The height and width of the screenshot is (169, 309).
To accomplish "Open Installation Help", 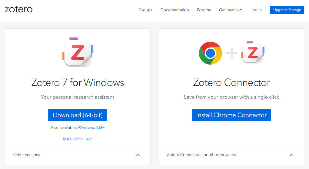I will (x=78, y=139).
